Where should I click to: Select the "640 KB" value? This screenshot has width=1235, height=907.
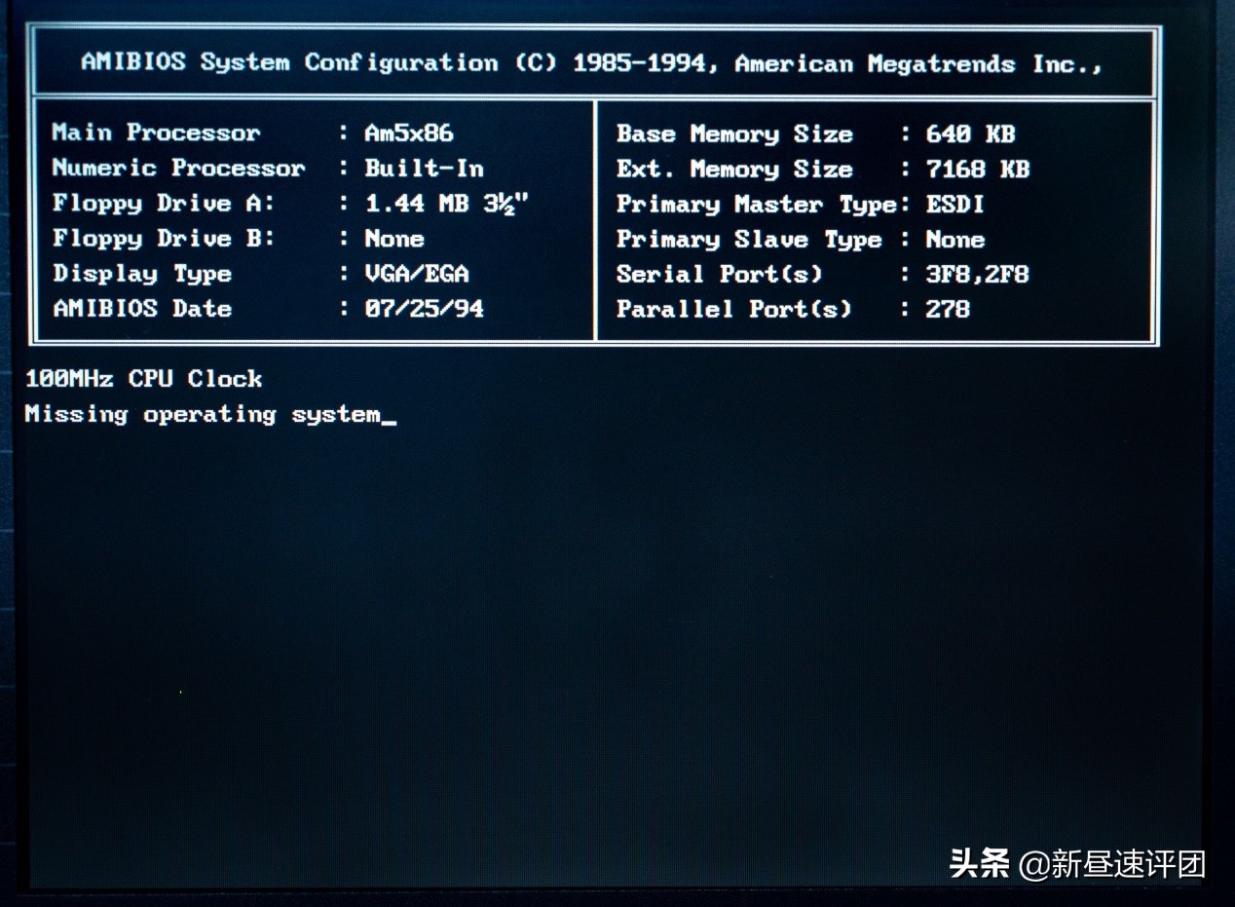point(970,133)
